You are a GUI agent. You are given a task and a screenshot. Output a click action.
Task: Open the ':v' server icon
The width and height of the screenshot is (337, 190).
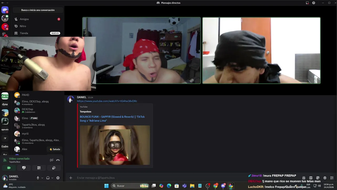pyautogui.click(x=5, y=138)
